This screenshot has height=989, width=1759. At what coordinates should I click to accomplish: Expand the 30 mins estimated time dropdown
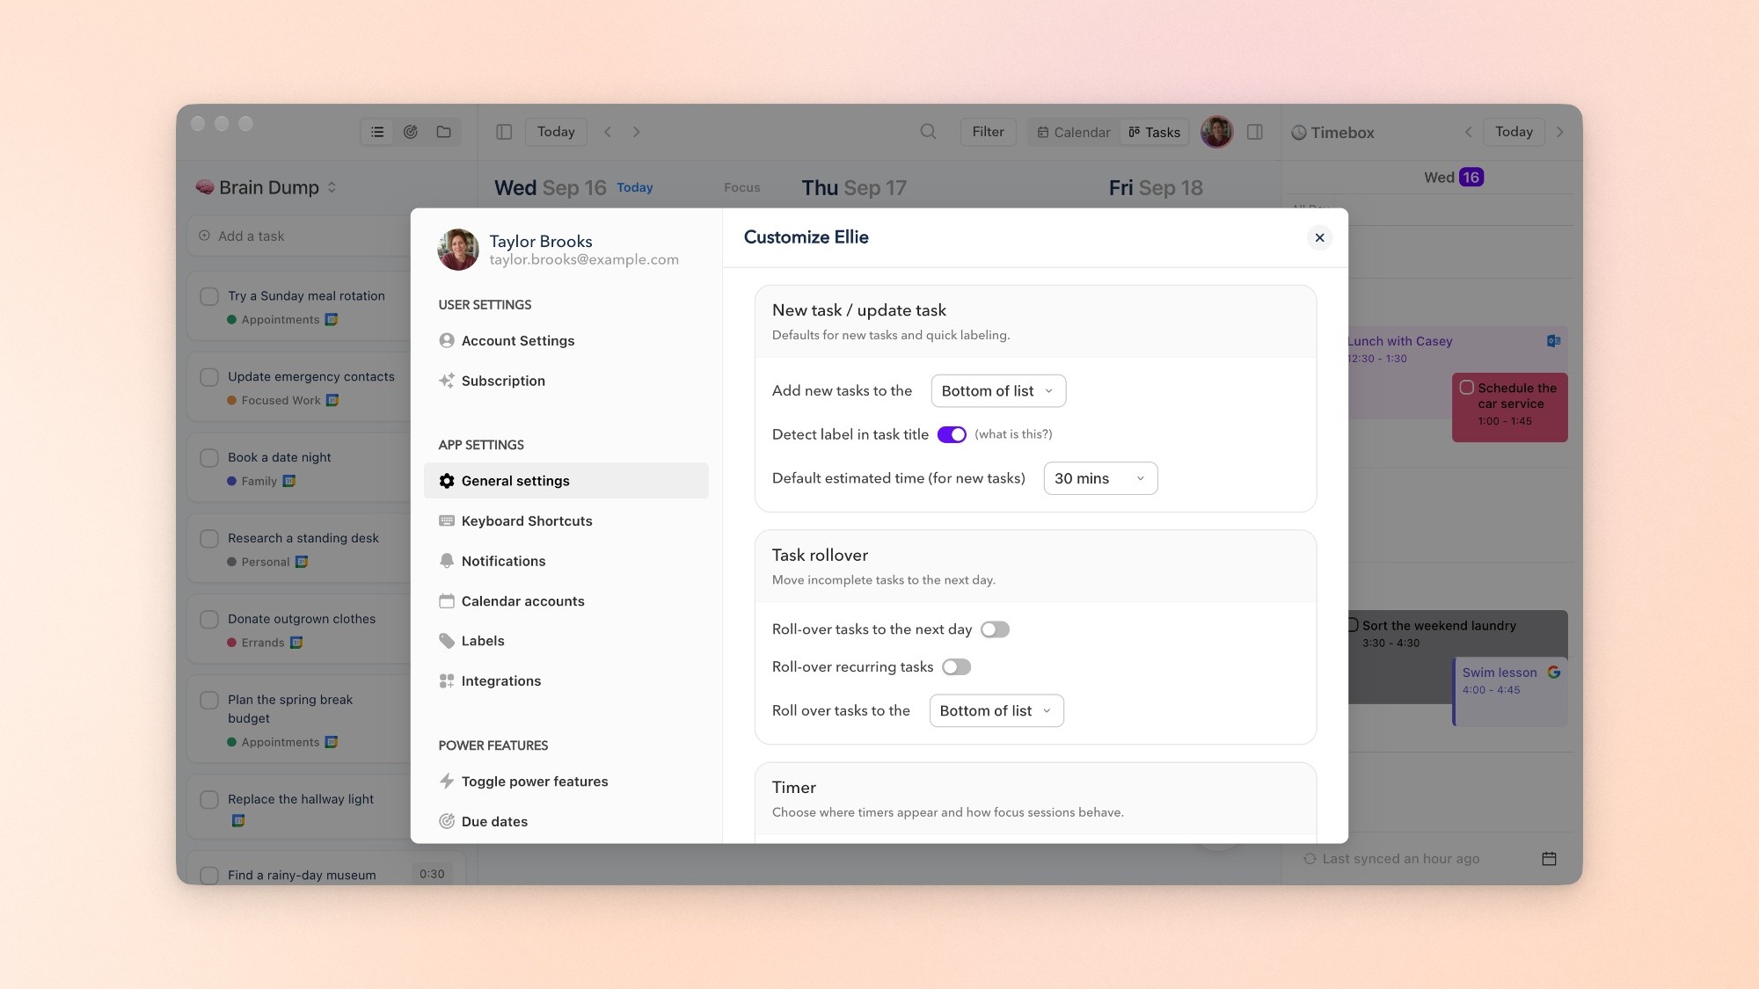(x=1100, y=478)
